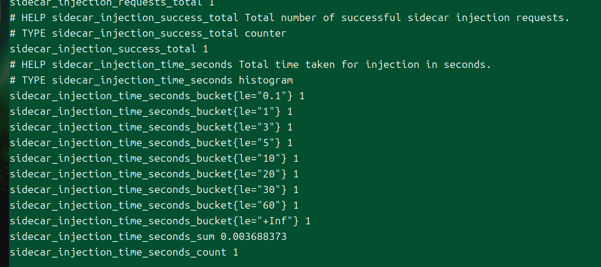Viewport: 601px width, 267px height.
Task: Click the bucket line with le="5"
Action: tap(151, 143)
